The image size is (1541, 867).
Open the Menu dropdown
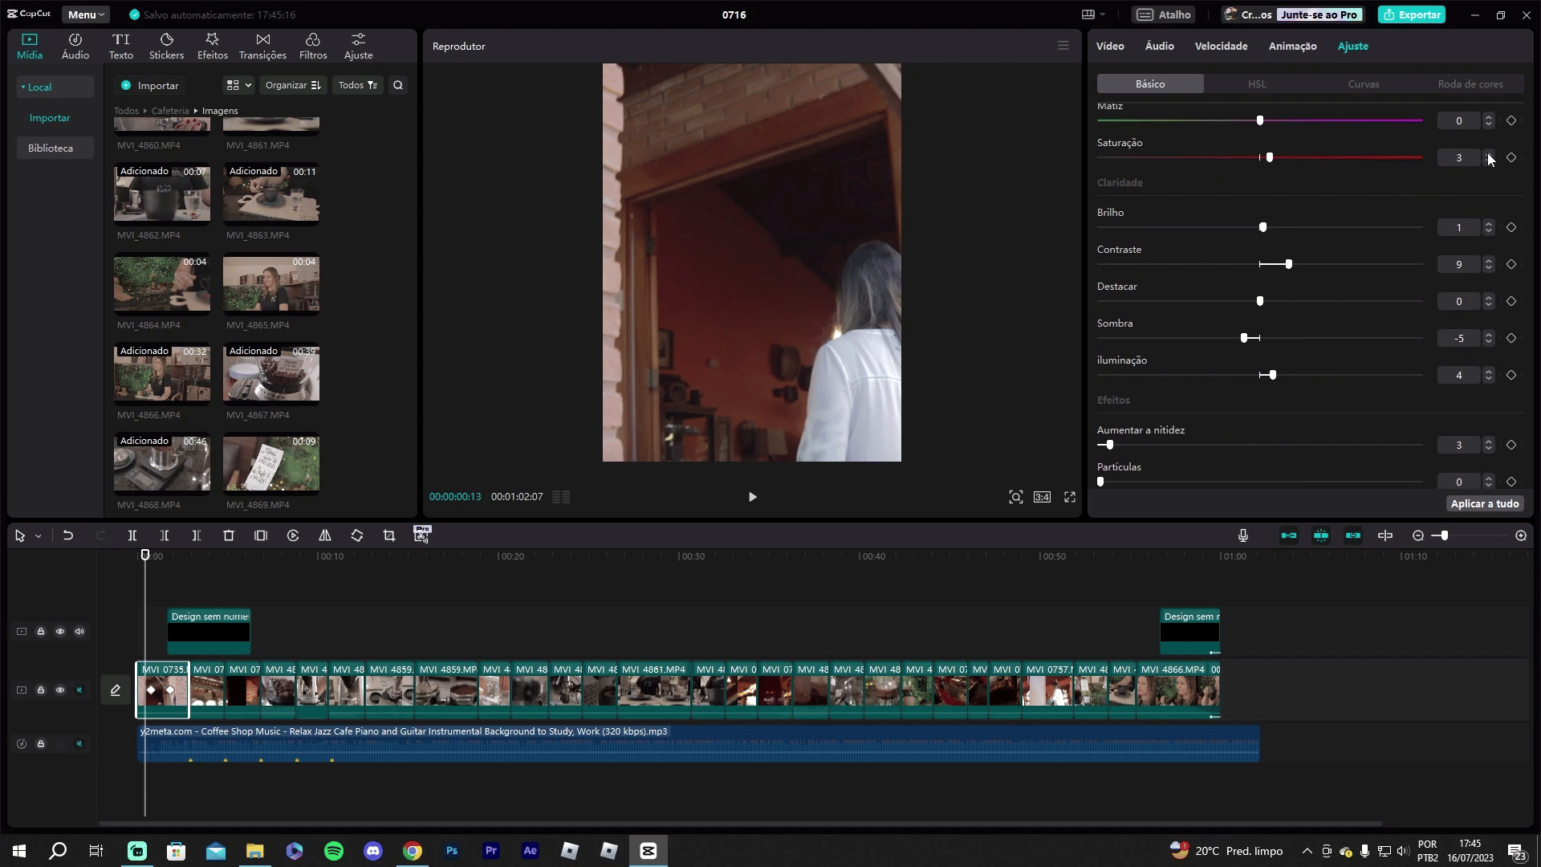[x=86, y=14]
